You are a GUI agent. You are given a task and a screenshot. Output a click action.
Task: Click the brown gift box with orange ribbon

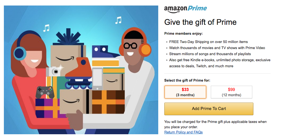pyautogui.click(x=108, y=102)
